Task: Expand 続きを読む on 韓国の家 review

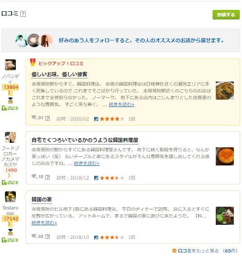Action: pyautogui.click(x=44, y=223)
